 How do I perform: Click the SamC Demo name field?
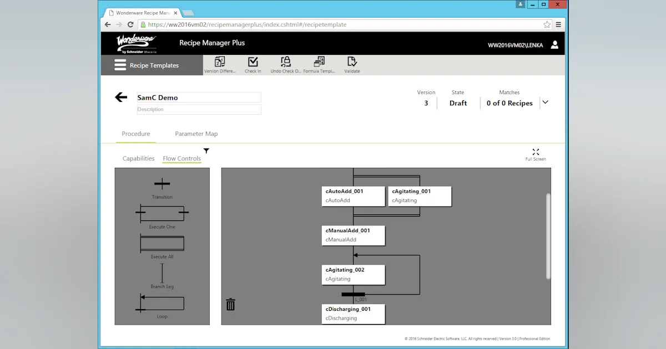click(199, 97)
